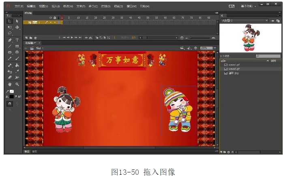Click the fill color black swatch
The image size is (283, 176).
11,96
